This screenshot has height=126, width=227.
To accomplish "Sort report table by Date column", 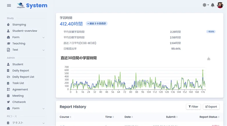I will pyautogui.click(x=128, y=117).
